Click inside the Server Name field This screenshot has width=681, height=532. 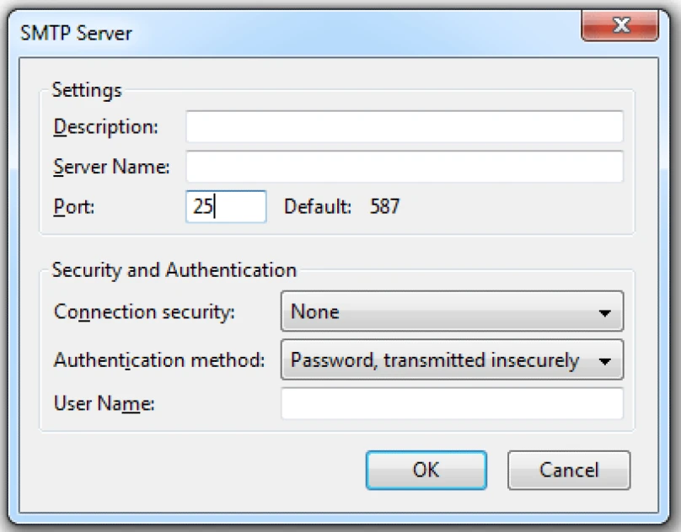(x=405, y=167)
